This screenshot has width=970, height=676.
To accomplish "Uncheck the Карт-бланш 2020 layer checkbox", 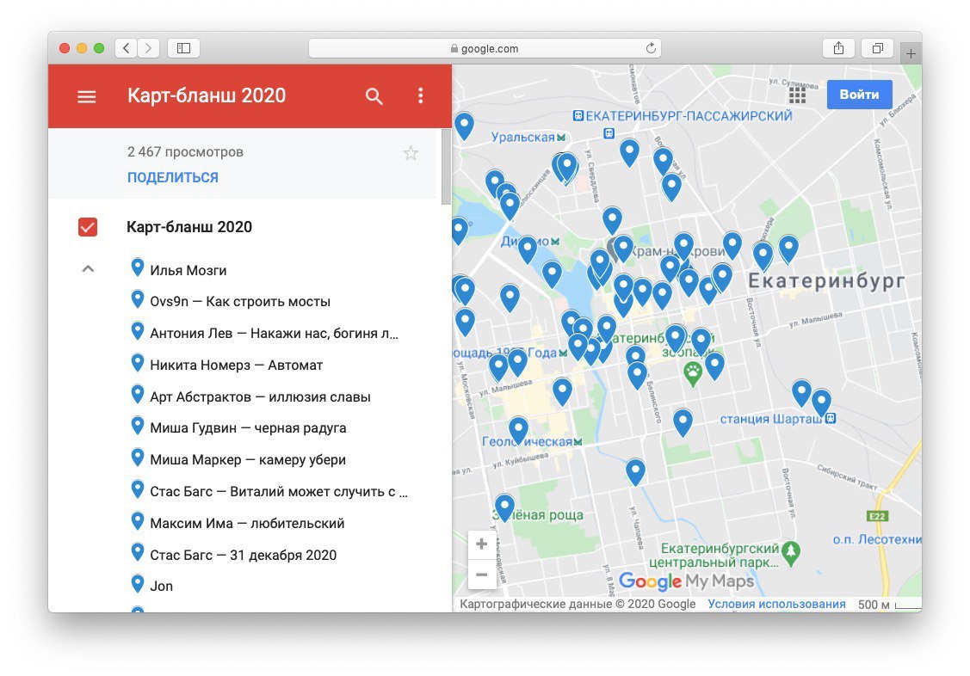I will click(88, 227).
